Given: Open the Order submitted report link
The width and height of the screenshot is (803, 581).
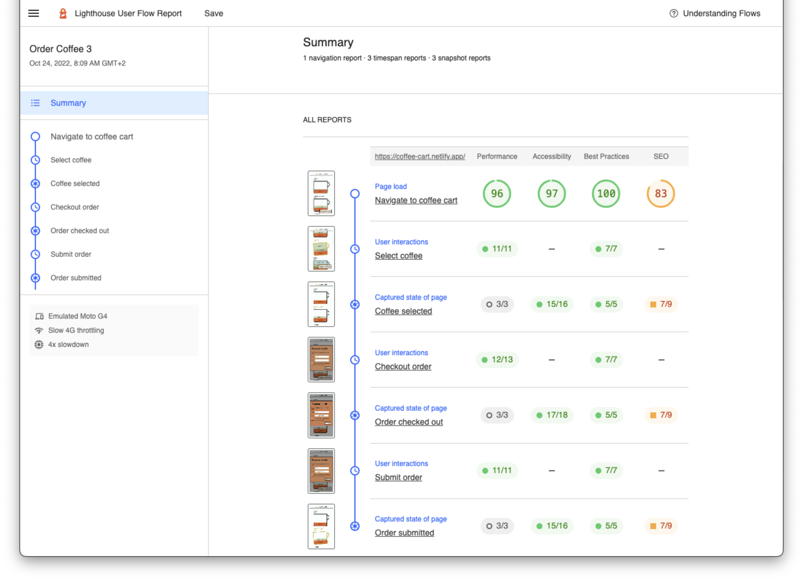Looking at the screenshot, I should click(x=404, y=533).
